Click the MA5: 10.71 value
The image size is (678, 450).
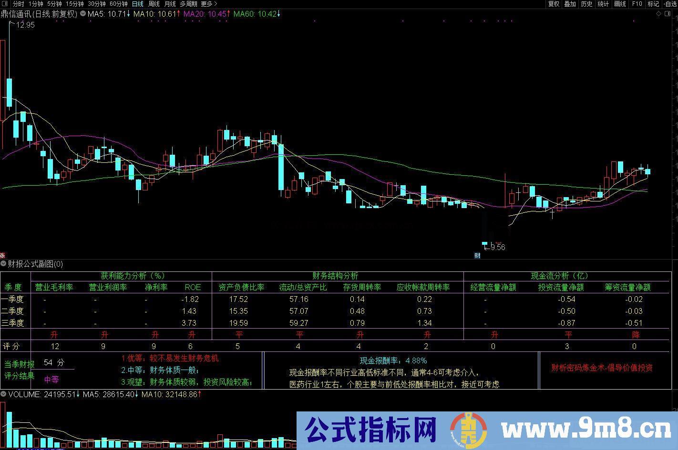pos(107,14)
